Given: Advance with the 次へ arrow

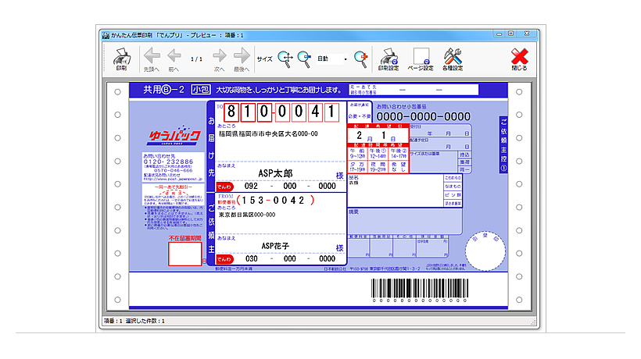Looking at the screenshot, I should (x=220, y=59).
